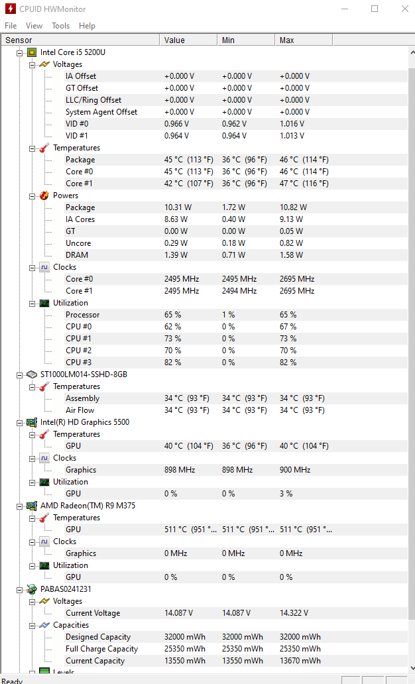415x684 pixels.
Task: Click the vertical scrollbar down arrow
Action: [412, 668]
